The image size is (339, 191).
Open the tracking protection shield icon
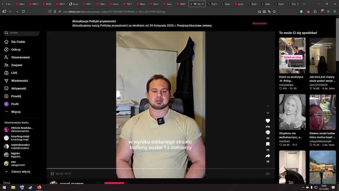pyautogui.click(x=50, y=11)
